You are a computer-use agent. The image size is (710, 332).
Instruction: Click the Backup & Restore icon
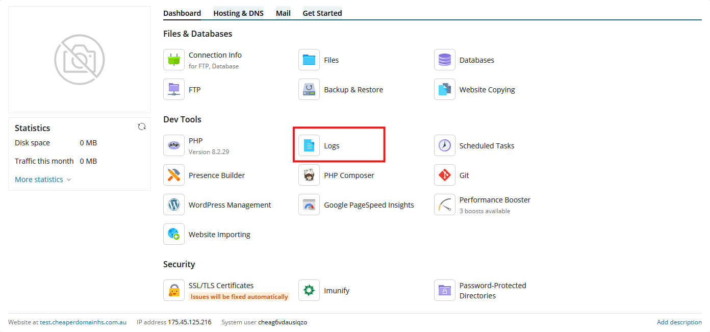pos(309,90)
